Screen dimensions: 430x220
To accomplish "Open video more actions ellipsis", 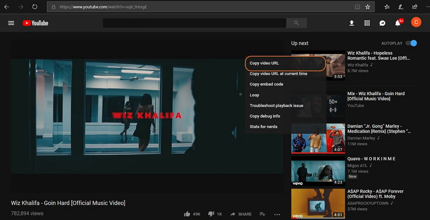I will point(277,214).
